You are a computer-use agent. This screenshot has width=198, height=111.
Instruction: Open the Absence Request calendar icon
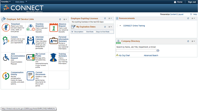click(x=54, y=27)
